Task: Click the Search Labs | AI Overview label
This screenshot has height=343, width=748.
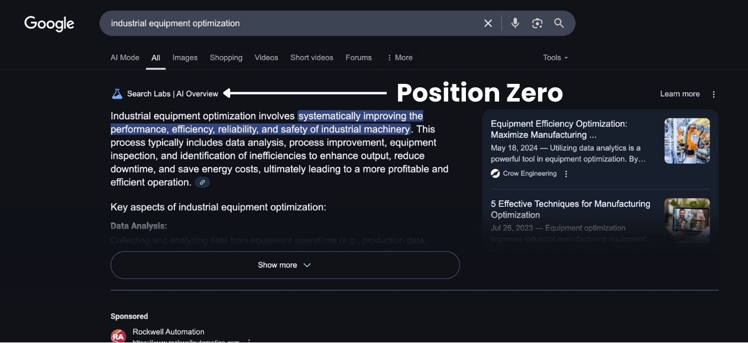Action: point(172,93)
